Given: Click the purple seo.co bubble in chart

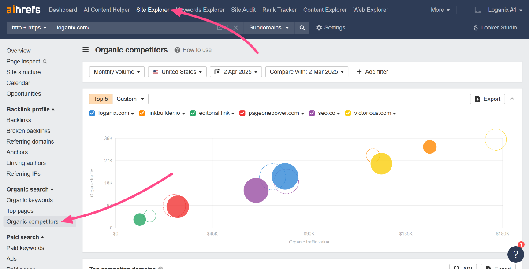Looking at the screenshot, I should pyautogui.click(x=256, y=190).
